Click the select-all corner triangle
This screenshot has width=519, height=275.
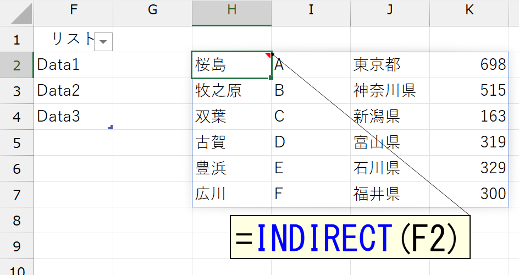pos(21,14)
